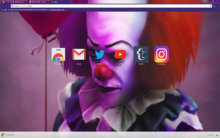
Task: Open a new tab with new-tab button
Action: (75, 2)
